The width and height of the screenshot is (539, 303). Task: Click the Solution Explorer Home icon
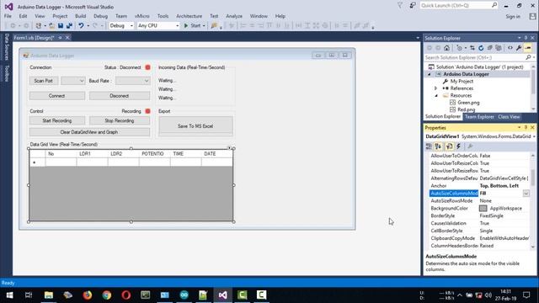pyautogui.click(x=446, y=48)
